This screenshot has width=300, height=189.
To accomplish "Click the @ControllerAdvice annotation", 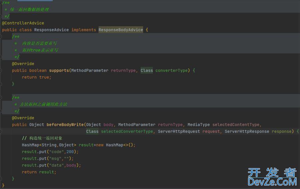I will click(x=23, y=23).
